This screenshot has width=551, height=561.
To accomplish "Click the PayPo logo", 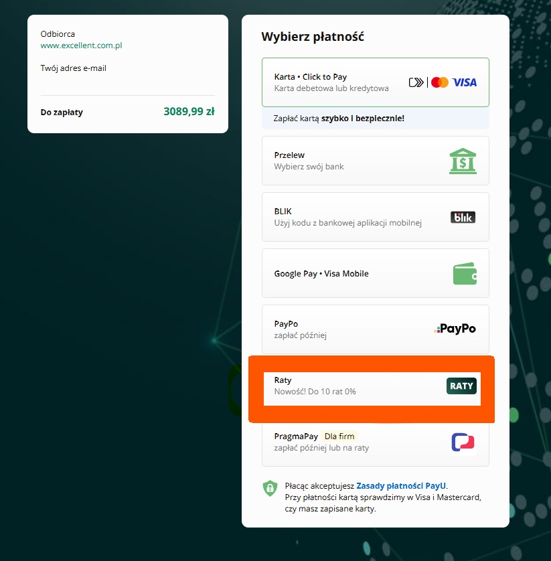I will [455, 329].
